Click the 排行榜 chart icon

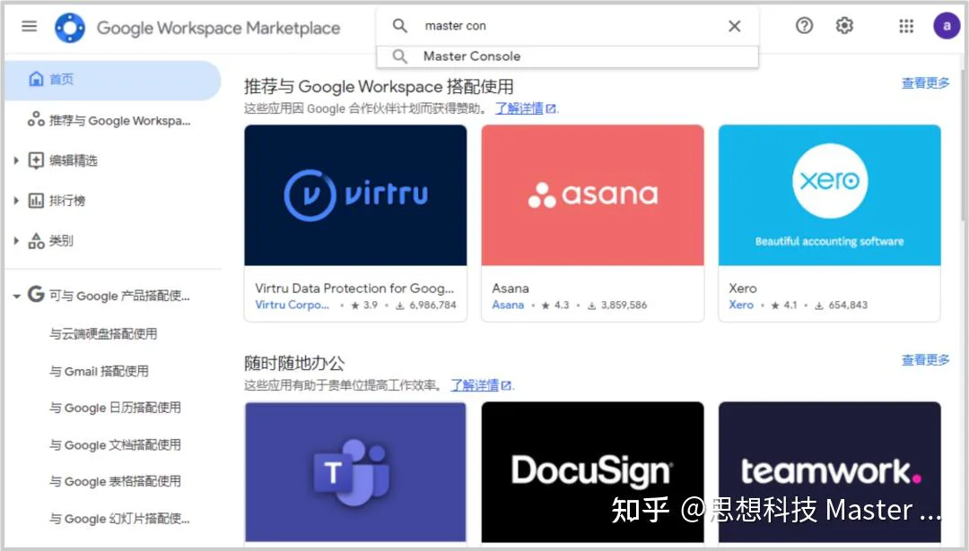(x=36, y=201)
